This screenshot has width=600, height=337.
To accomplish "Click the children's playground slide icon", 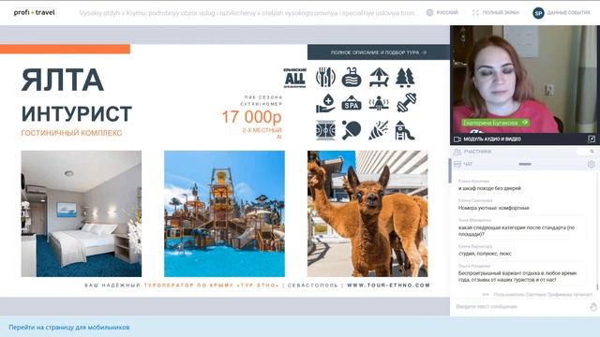I will [405, 130].
